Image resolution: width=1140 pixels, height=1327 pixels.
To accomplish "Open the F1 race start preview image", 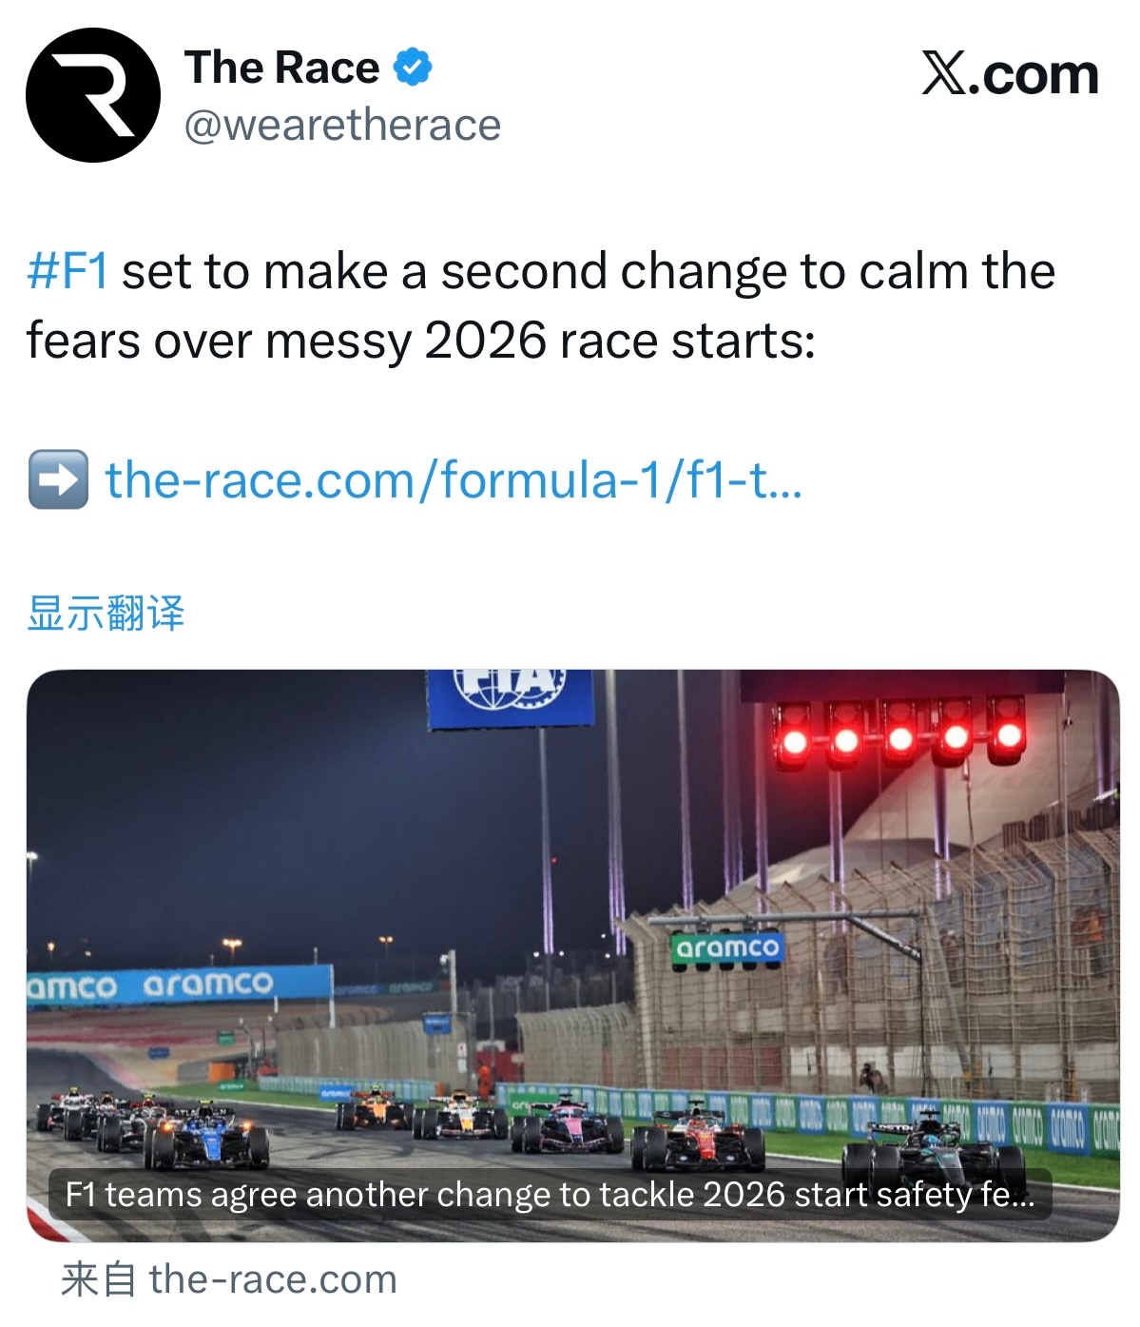I will click(x=572, y=955).
